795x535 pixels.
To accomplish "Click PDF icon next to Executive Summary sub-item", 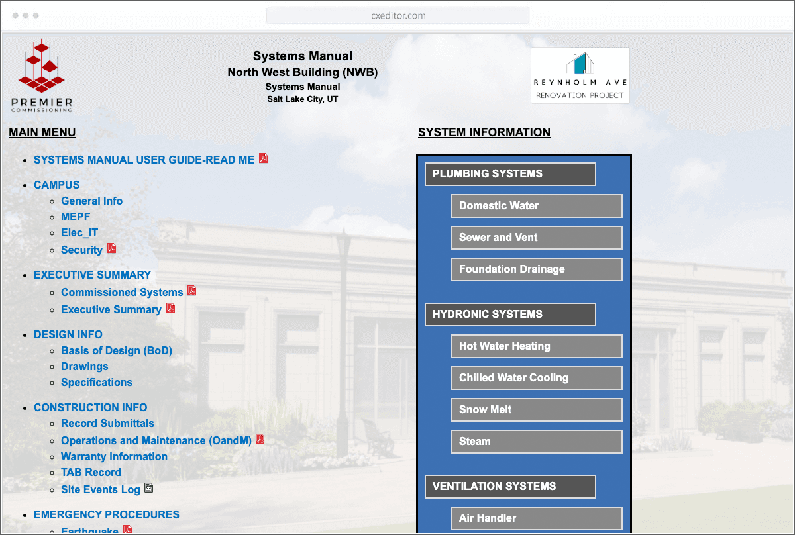I will pos(170,309).
